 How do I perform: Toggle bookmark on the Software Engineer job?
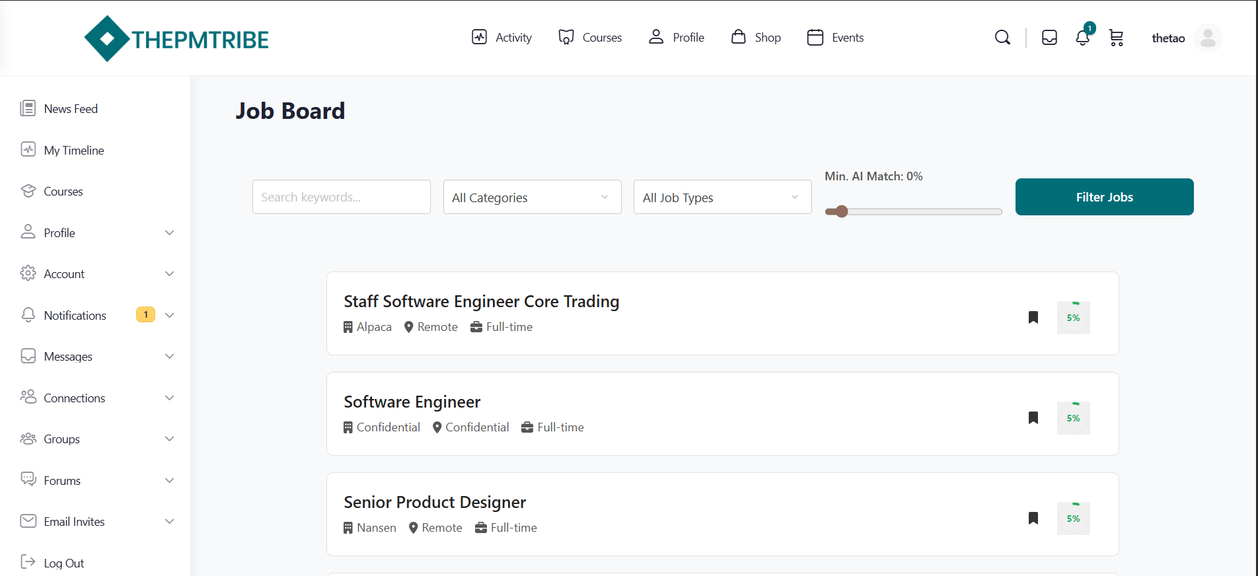pyautogui.click(x=1033, y=418)
